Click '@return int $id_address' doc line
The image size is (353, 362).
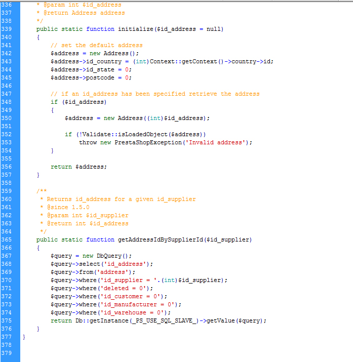tap(88, 223)
